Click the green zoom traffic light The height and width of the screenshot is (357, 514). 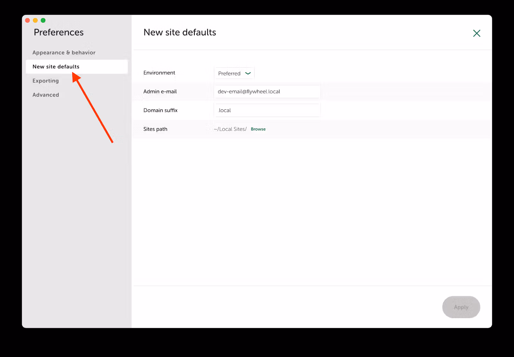43,20
